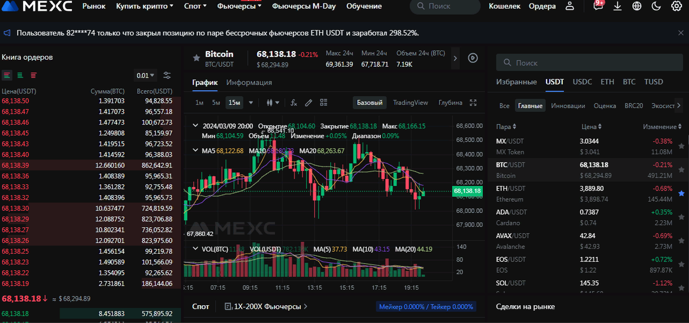Switch chart to Глубина view
The image size is (689, 323).
(x=450, y=103)
